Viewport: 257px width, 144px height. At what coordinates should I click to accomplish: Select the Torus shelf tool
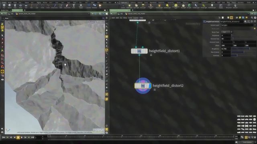coord(20,6)
